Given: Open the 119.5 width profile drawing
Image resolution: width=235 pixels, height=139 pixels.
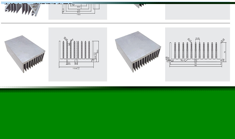Looking at the screenshot, I should click(78, 12).
